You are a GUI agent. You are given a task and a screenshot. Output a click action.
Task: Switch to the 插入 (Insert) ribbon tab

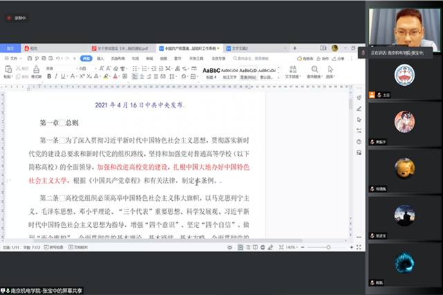click(99, 59)
